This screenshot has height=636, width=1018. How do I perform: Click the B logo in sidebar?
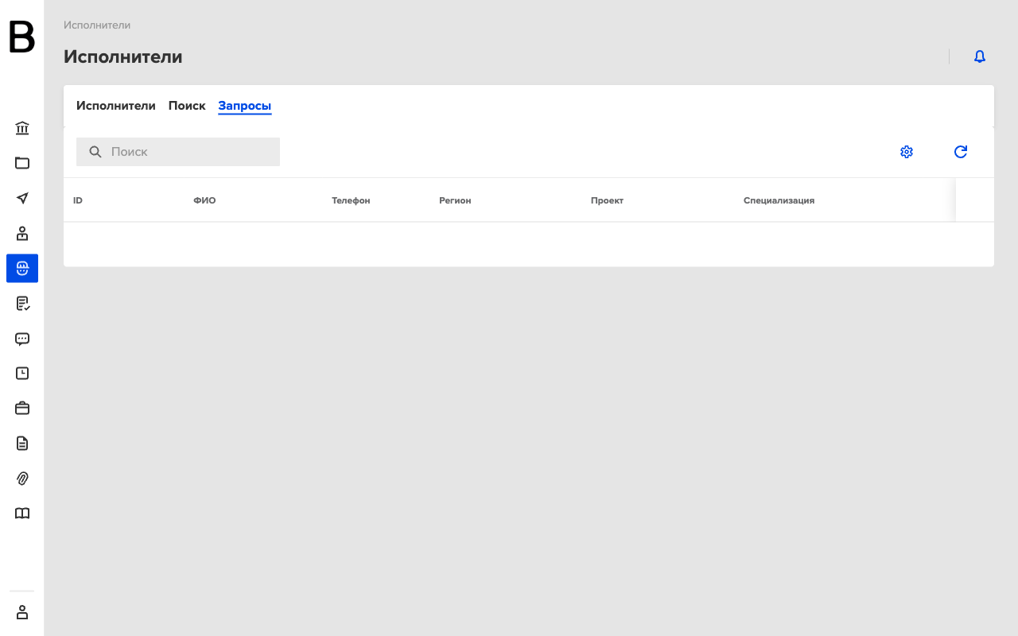click(x=22, y=37)
